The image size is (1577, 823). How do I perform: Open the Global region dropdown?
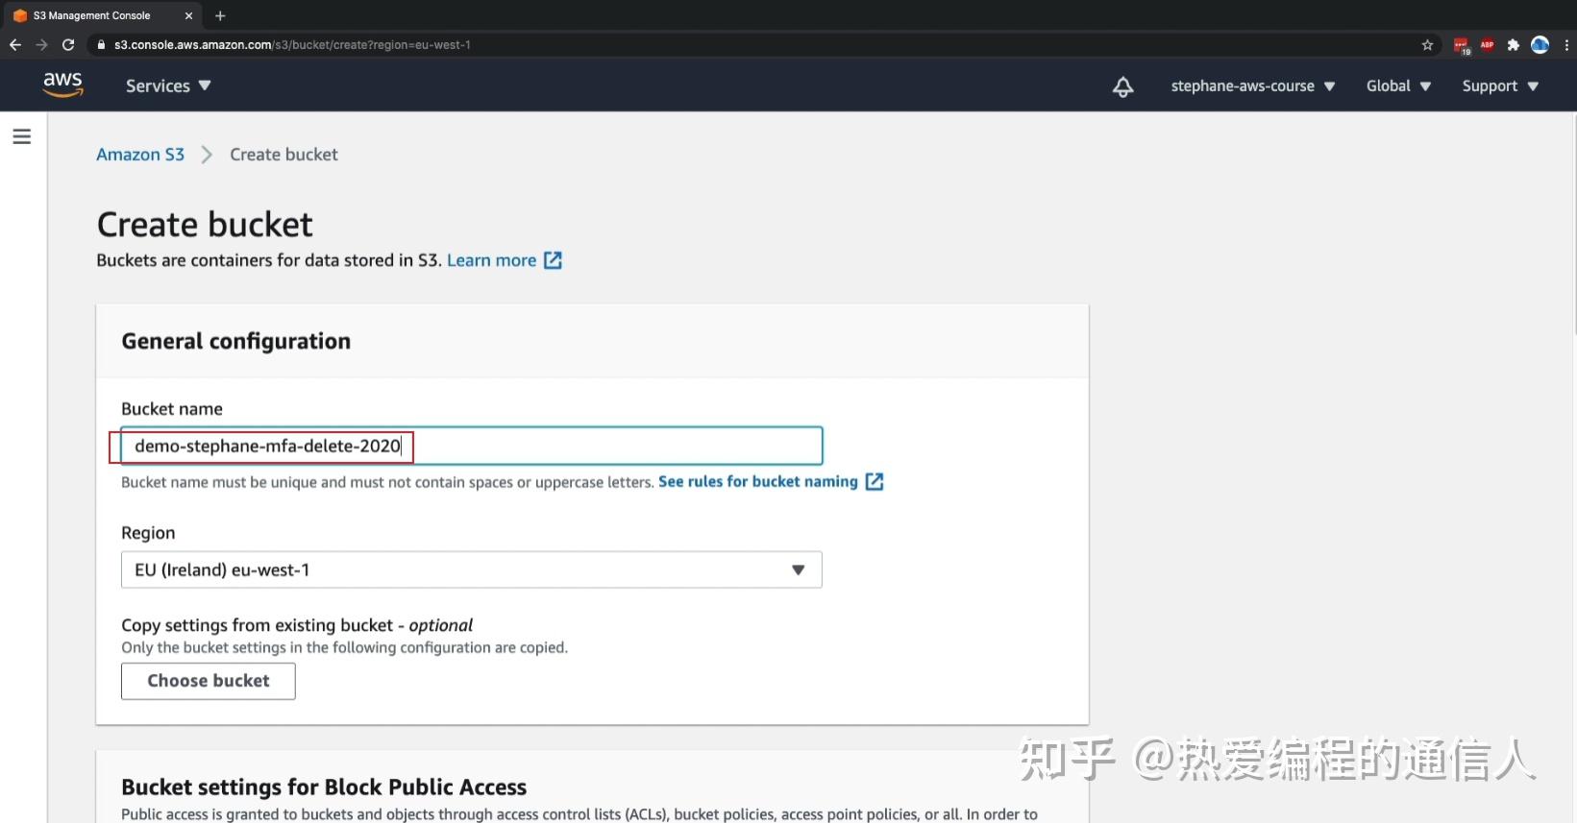(1399, 85)
